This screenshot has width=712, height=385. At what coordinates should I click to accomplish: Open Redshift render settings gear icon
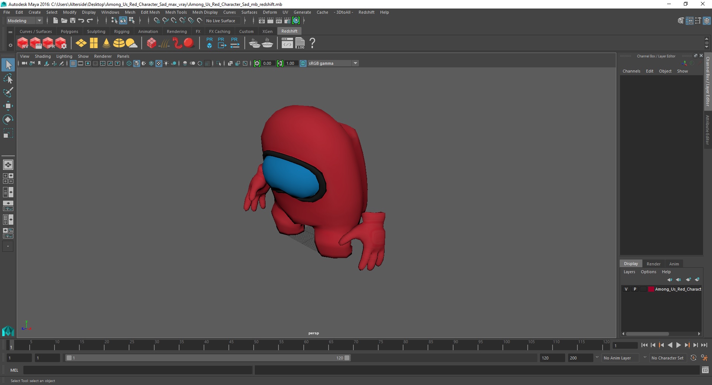coord(61,43)
